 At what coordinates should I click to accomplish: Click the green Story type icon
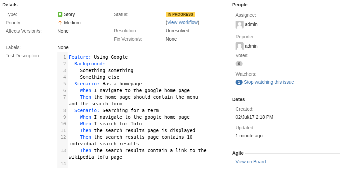(x=60, y=14)
